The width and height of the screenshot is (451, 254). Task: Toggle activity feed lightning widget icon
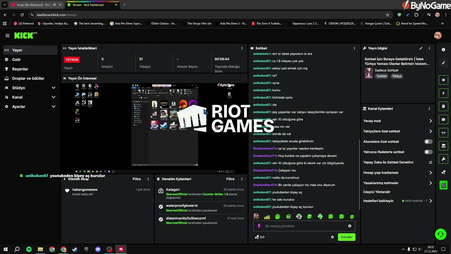[x=443, y=93]
